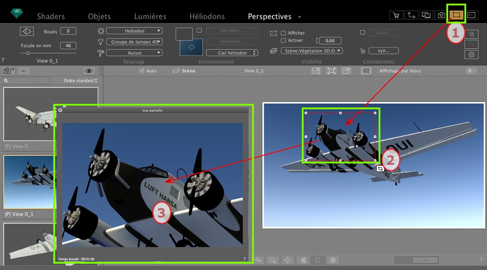
Task: Add a new view with camera plus
Action: [9, 71]
